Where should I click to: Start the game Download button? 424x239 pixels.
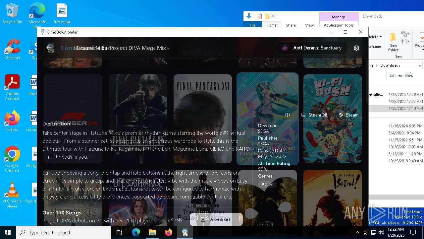tap(216, 219)
